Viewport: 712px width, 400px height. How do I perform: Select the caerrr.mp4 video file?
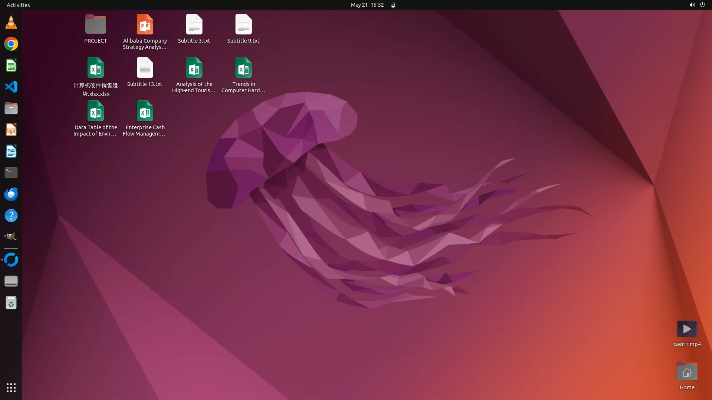[x=687, y=329]
